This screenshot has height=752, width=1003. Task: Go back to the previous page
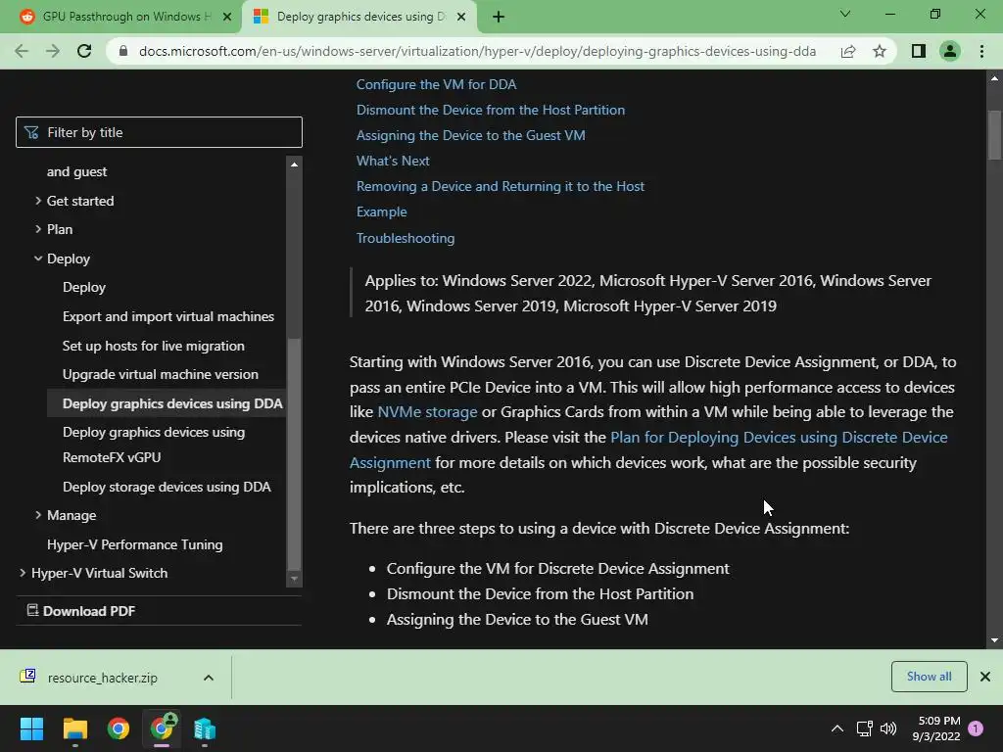(22, 51)
